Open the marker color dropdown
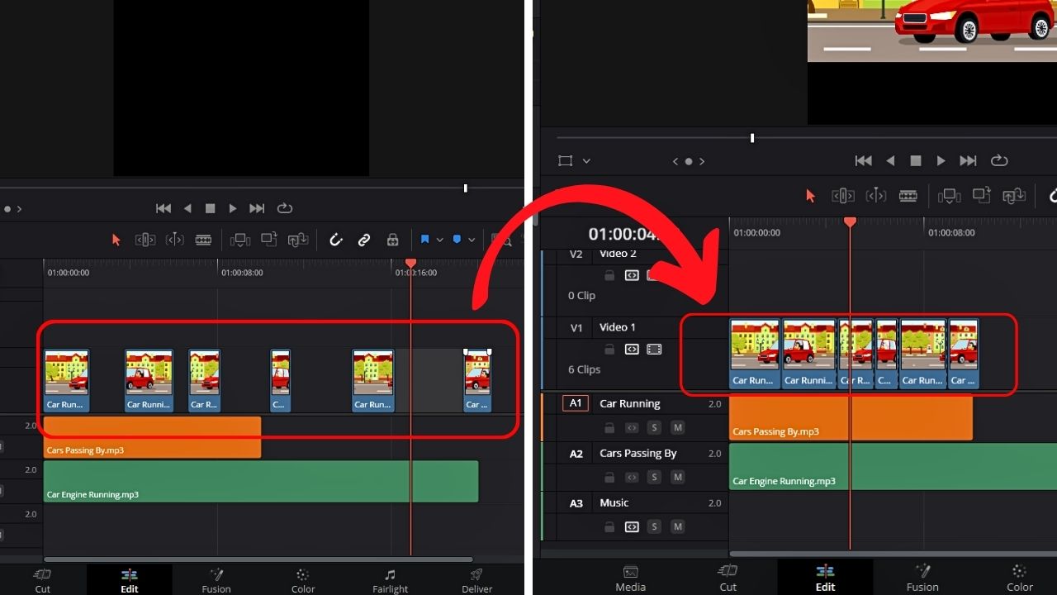 coord(470,240)
